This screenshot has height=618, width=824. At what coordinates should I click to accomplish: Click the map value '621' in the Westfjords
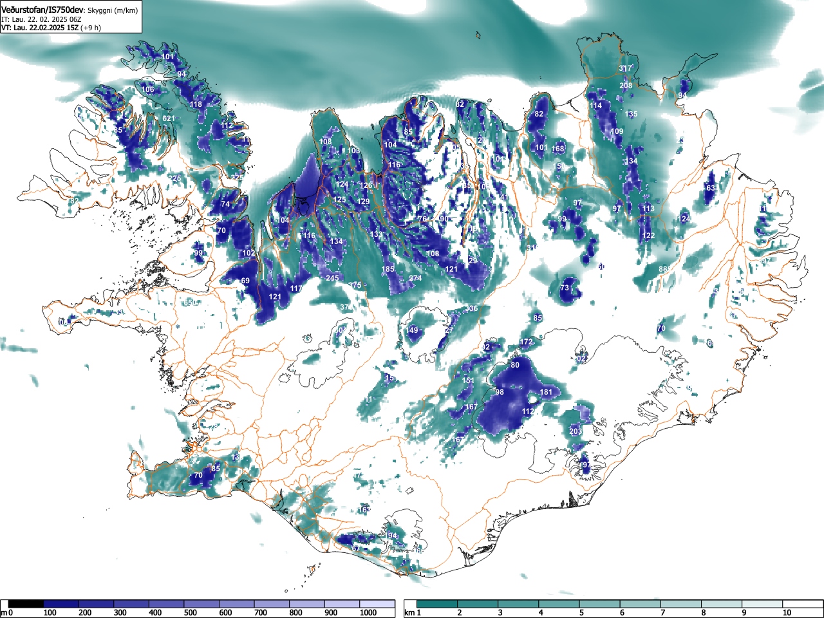coord(169,118)
